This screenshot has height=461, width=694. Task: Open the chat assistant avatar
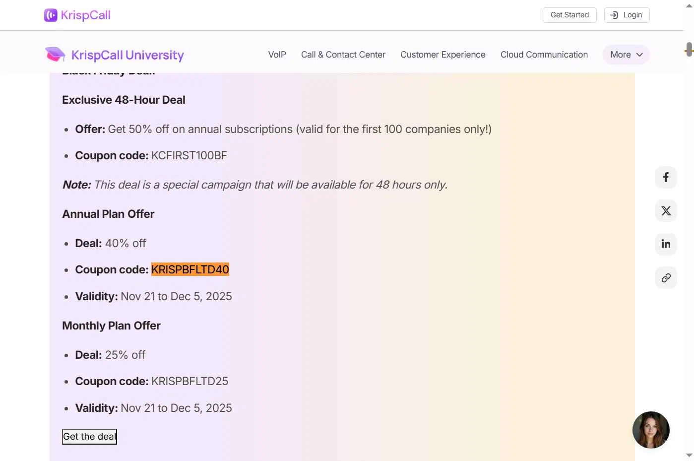click(651, 430)
